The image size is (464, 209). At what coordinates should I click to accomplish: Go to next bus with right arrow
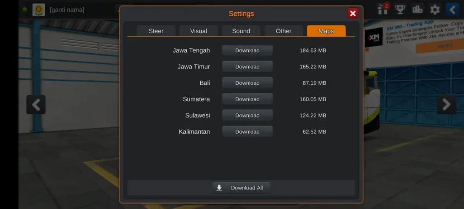click(x=446, y=105)
